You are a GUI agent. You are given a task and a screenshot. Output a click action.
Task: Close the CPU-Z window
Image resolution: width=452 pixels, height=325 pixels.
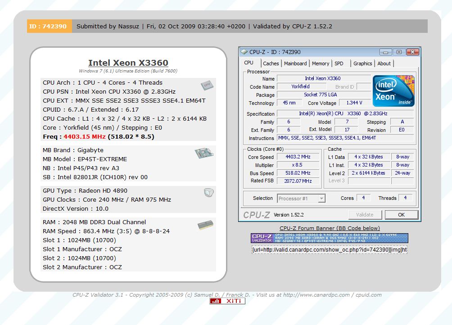[412, 52]
